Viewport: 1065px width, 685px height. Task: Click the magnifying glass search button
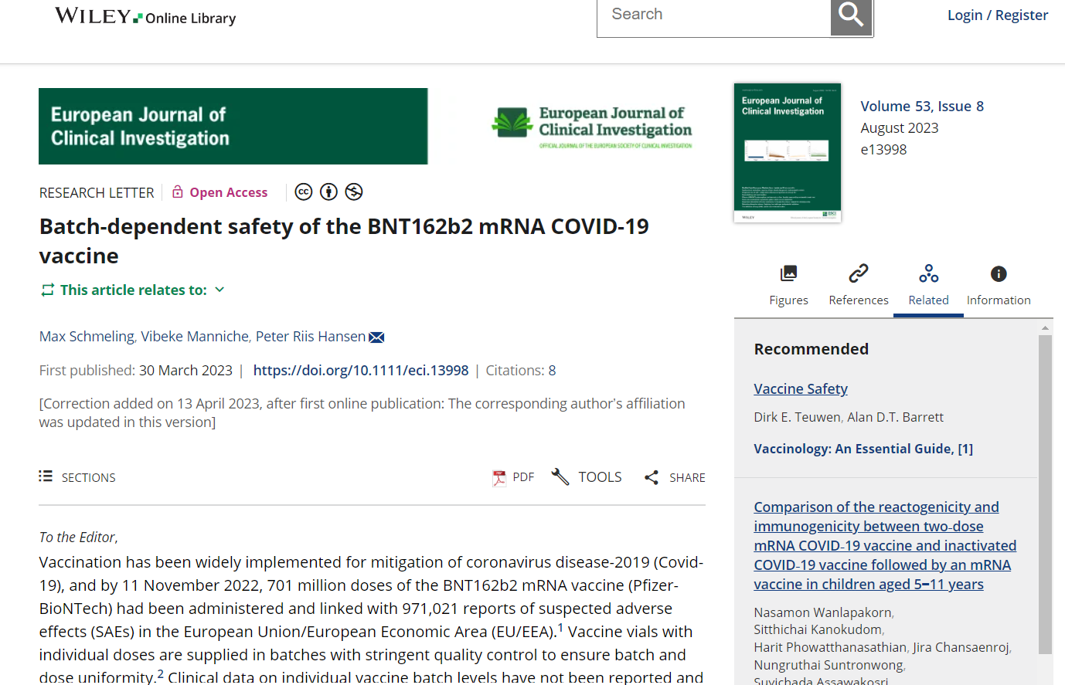[x=851, y=16]
